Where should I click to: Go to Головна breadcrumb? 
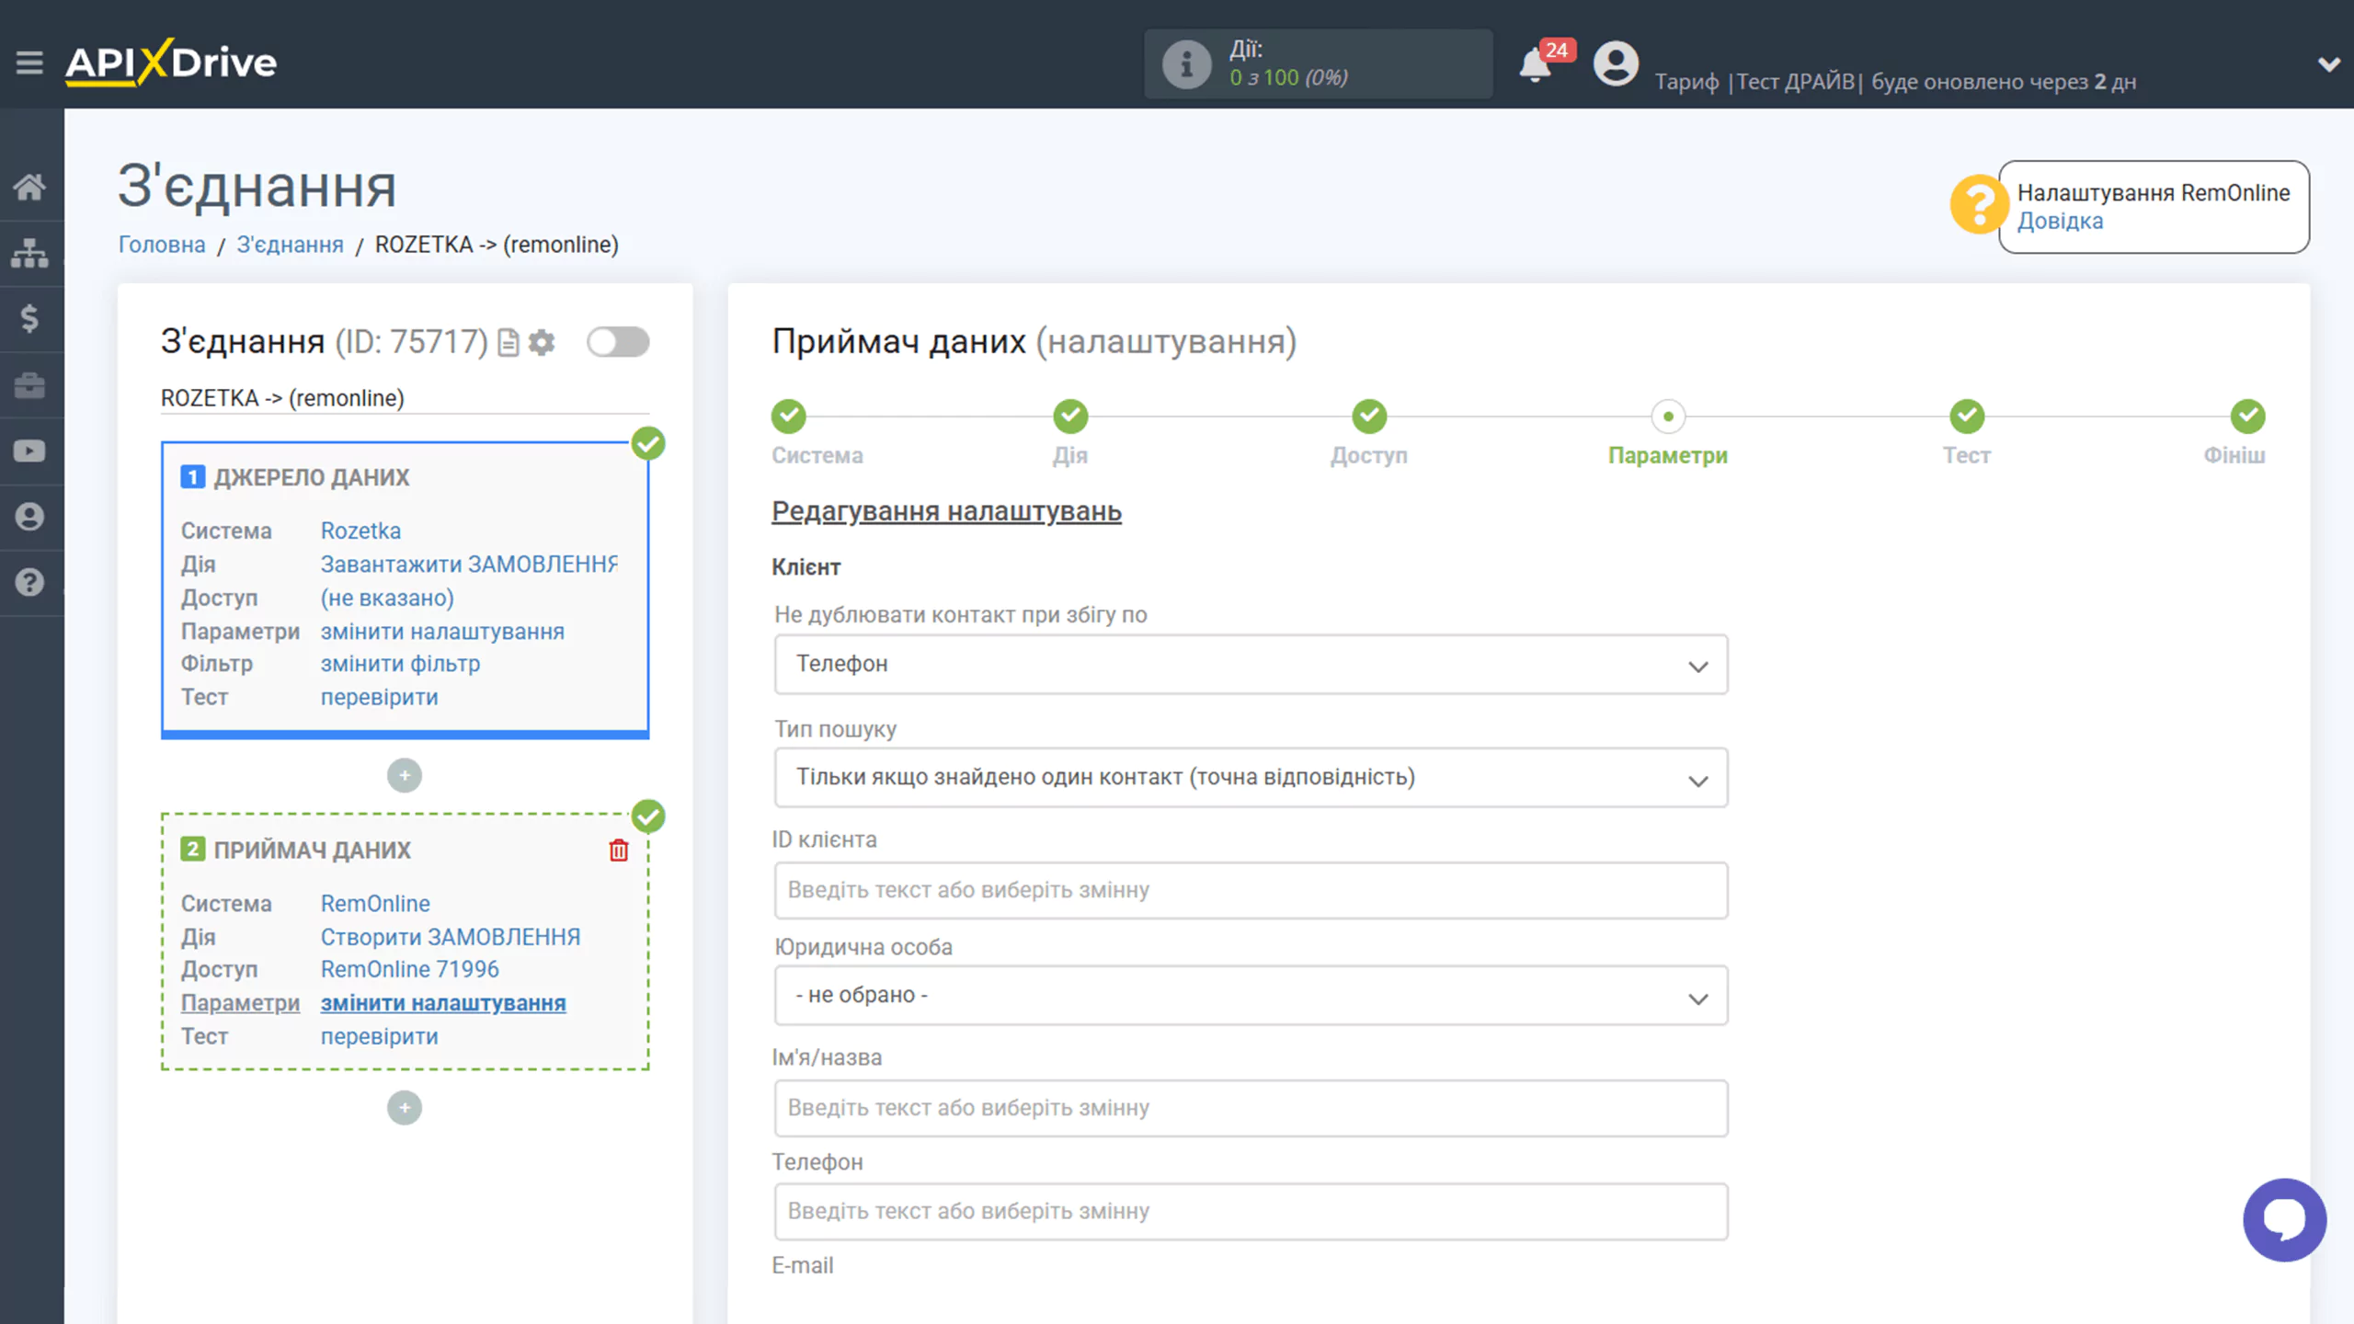(x=162, y=245)
